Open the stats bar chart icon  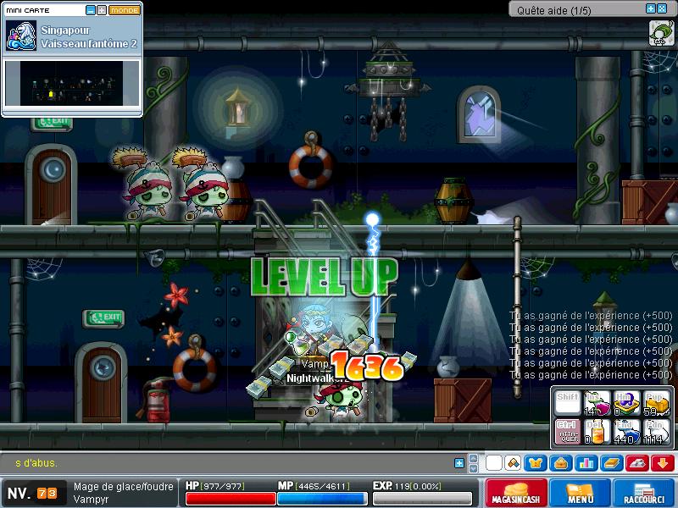(586, 463)
